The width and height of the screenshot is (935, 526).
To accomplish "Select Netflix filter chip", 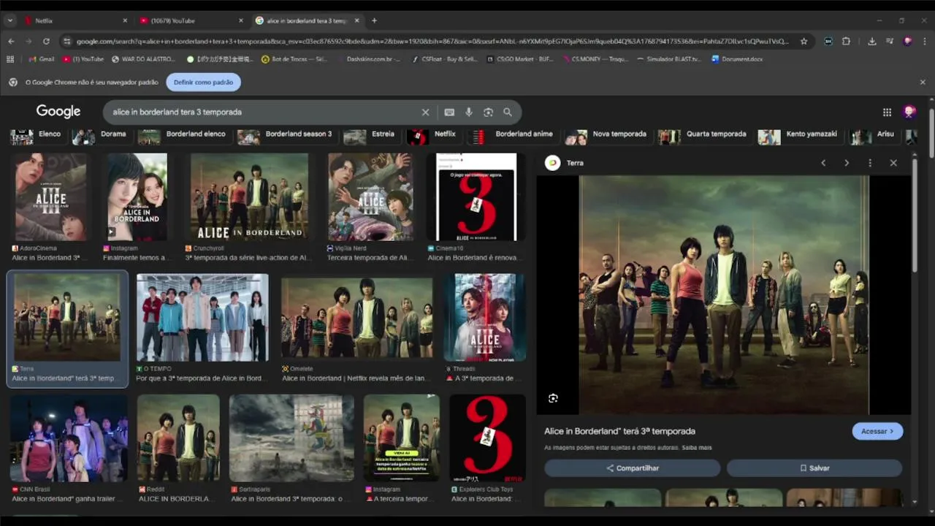I will tap(432, 134).
